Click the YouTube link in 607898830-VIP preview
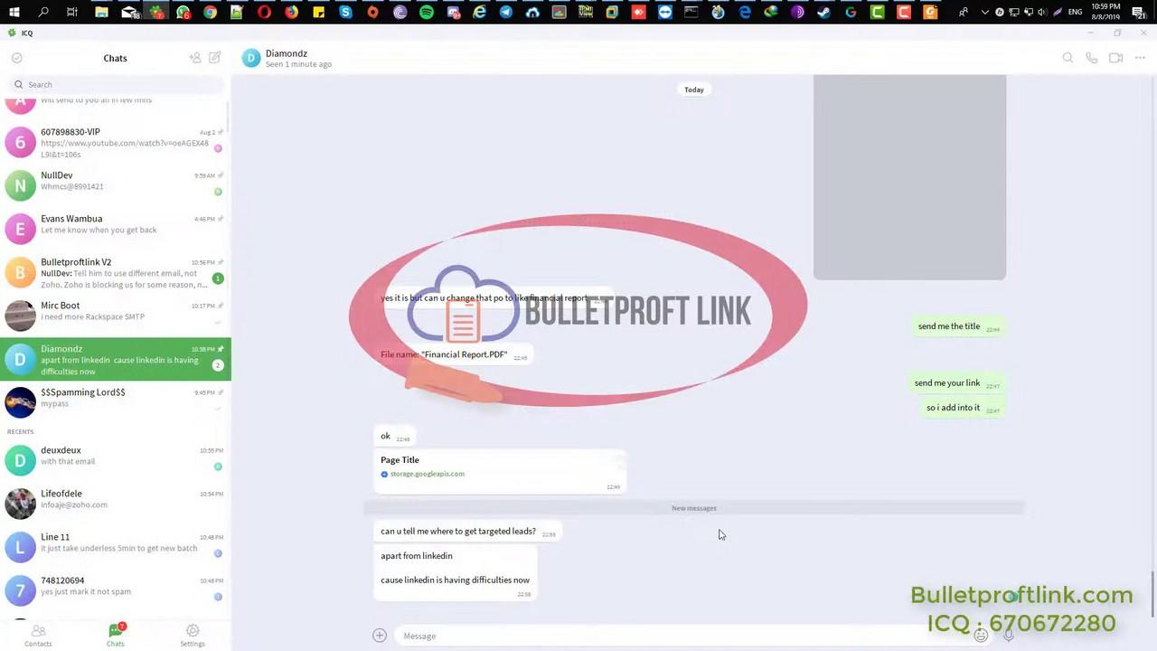 [125, 148]
